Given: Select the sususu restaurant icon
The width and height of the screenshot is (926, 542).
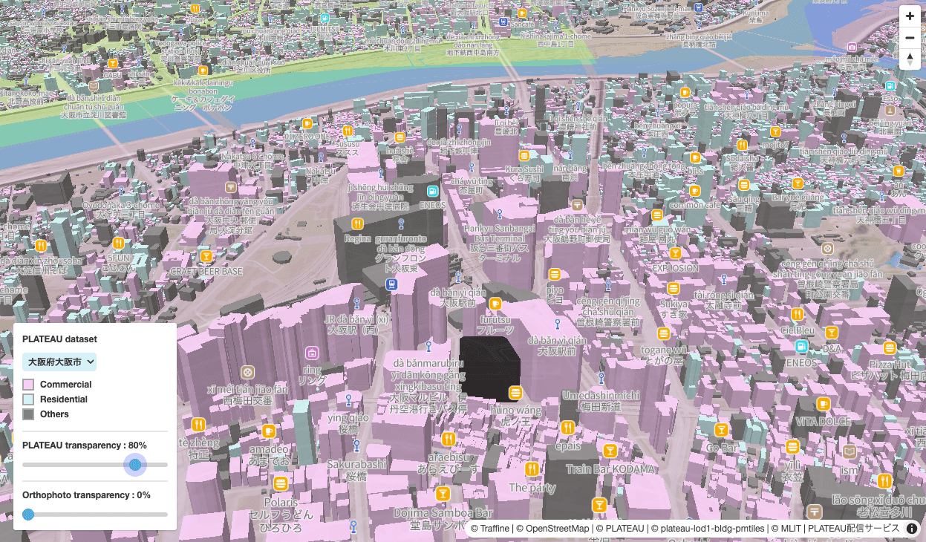Looking at the screenshot, I should click(347, 131).
